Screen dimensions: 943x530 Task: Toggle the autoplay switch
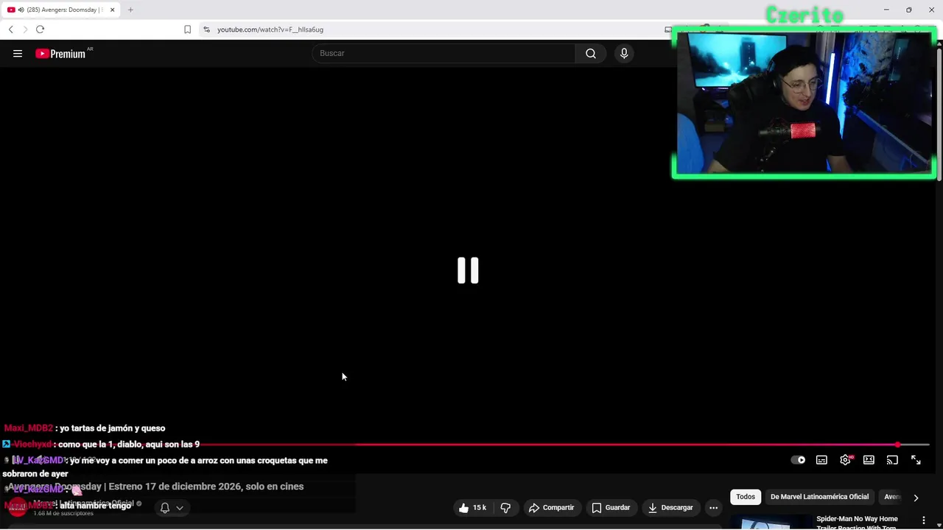(x=798, y=460)
